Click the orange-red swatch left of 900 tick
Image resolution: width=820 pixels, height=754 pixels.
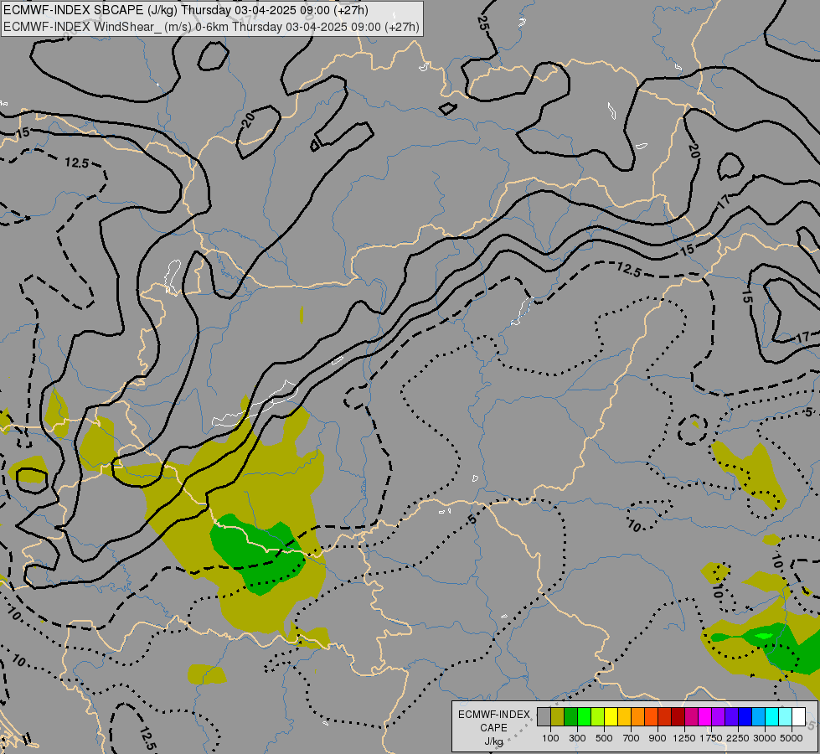coord(651,716)
